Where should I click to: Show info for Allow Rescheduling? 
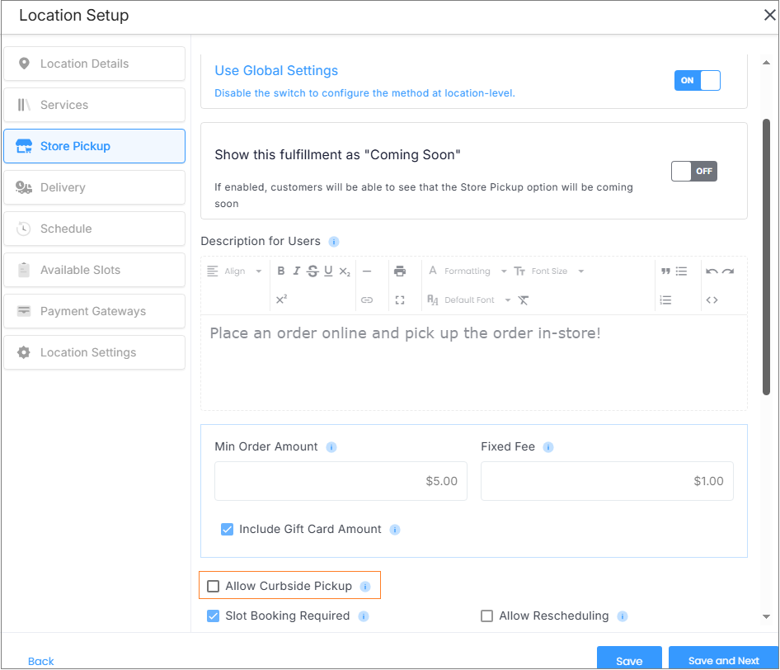pyautogui.click(x=623, y=616)
